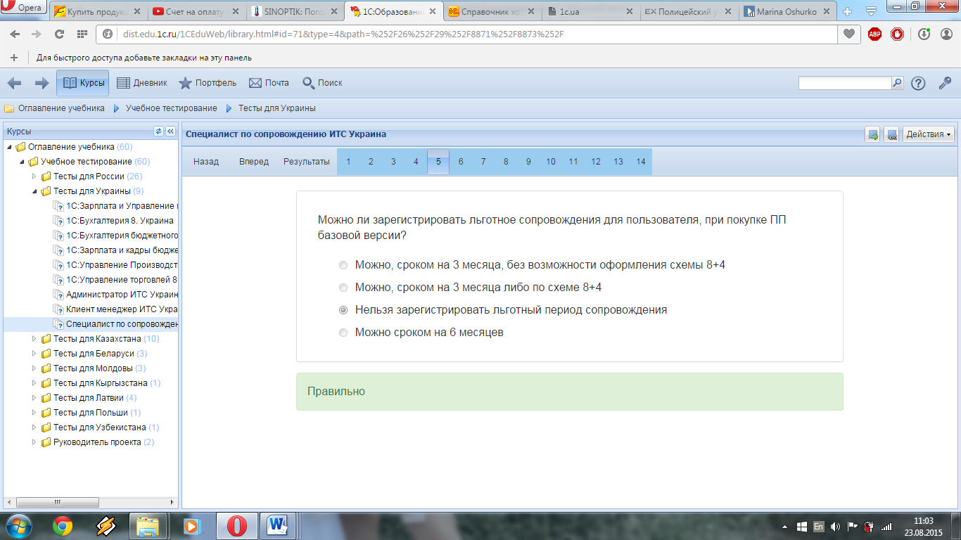The width and height of the screenshot is (961, 540).
Task: Open the Дневник section
Action: click(x=141, y=83)
